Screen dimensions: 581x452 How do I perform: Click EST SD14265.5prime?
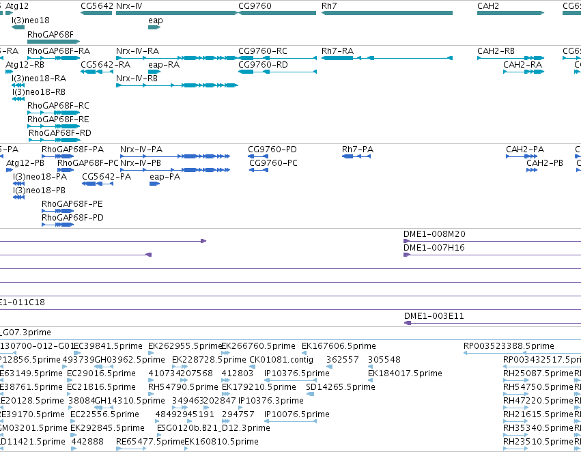tap(341, 386)
